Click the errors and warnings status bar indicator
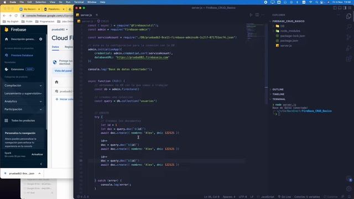Screen dimensions: 354x199 [x=83, y=197]
